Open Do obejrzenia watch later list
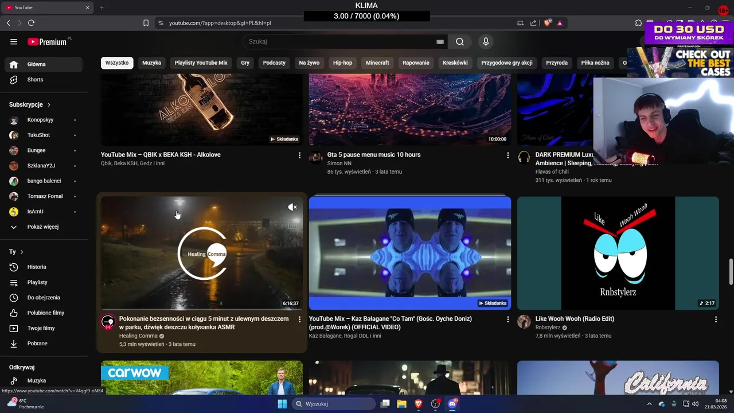The width and height of the screenshot is (734, 413). [44, 297]
